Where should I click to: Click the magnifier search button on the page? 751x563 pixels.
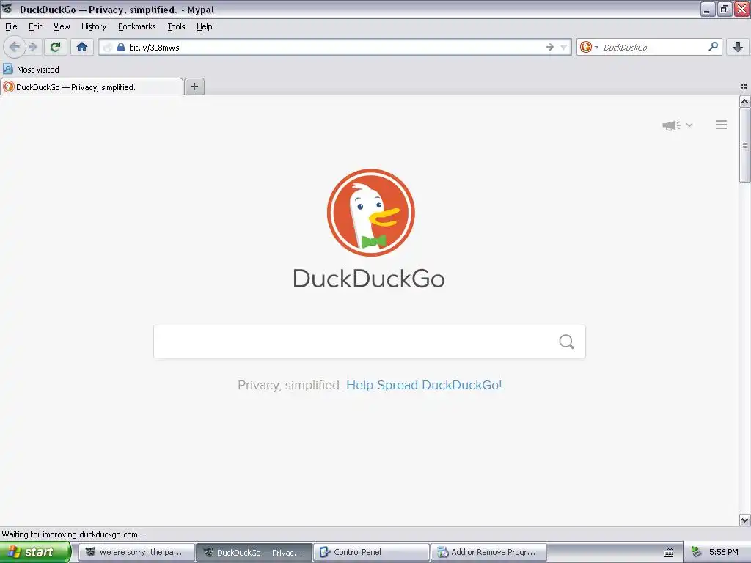click(567, 342)
